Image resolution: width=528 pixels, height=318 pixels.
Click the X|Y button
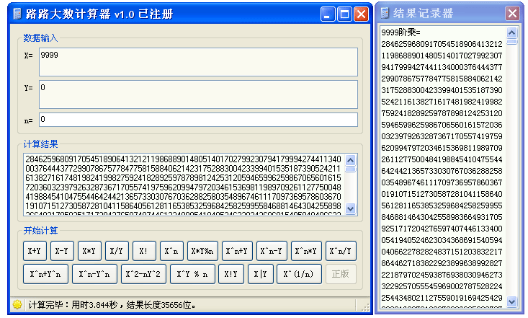pyautogui.click(x=261, y=274)
